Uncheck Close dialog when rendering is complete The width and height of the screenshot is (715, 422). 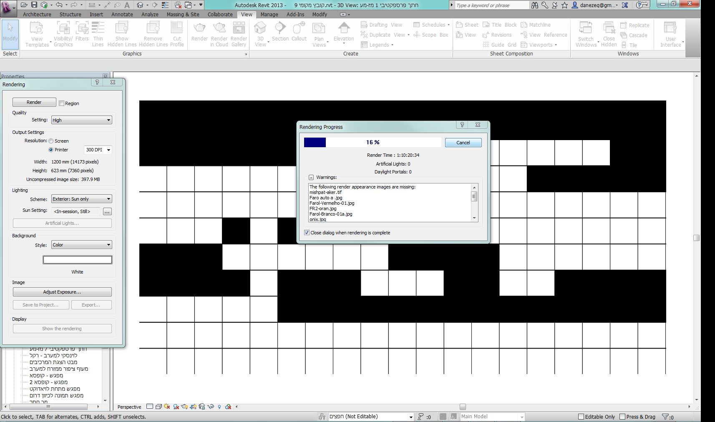(307, 233)
